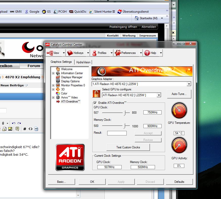The width and height of the screenshot is (221, 199).
Task: Click the OK button
Action: coord(92,182)
